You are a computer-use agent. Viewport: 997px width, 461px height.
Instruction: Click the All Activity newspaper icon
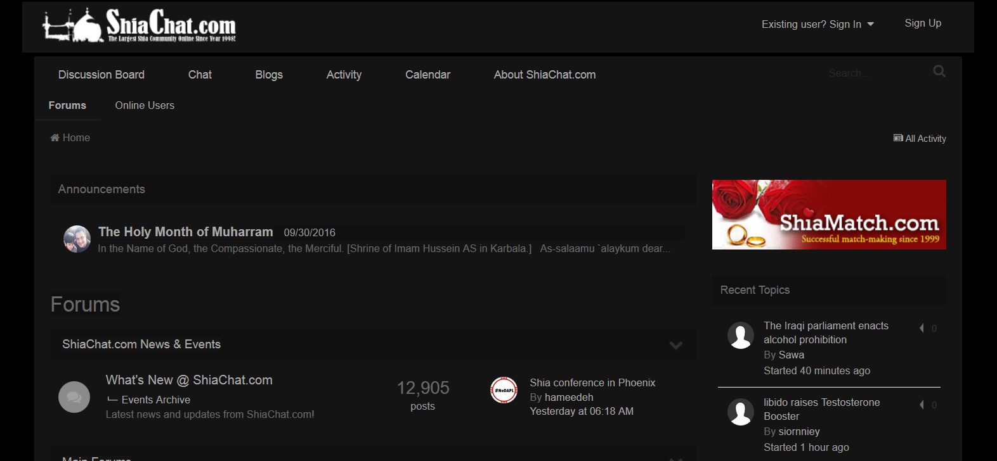click(898, 138)
